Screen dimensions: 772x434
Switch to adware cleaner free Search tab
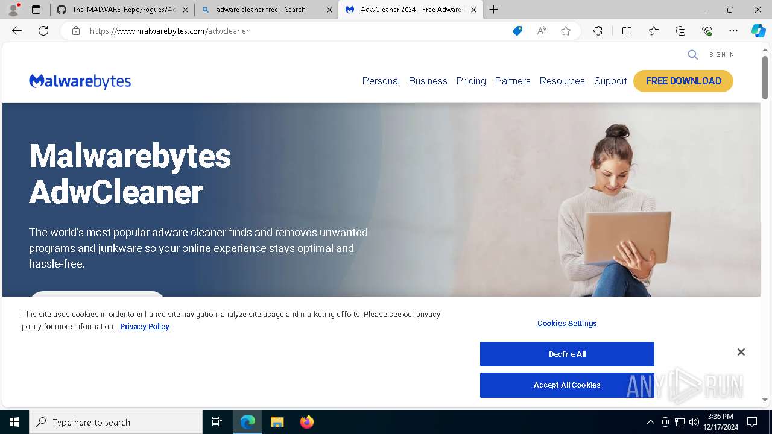pos(267,10)
